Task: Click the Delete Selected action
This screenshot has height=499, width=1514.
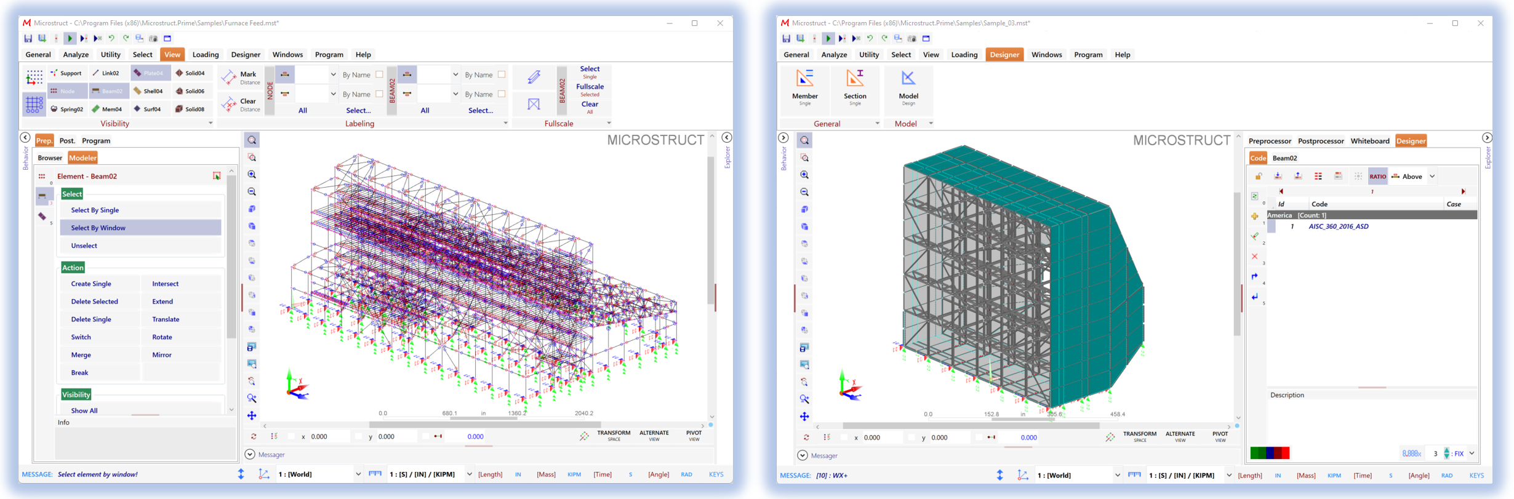Action: click(x=100, y=301)
